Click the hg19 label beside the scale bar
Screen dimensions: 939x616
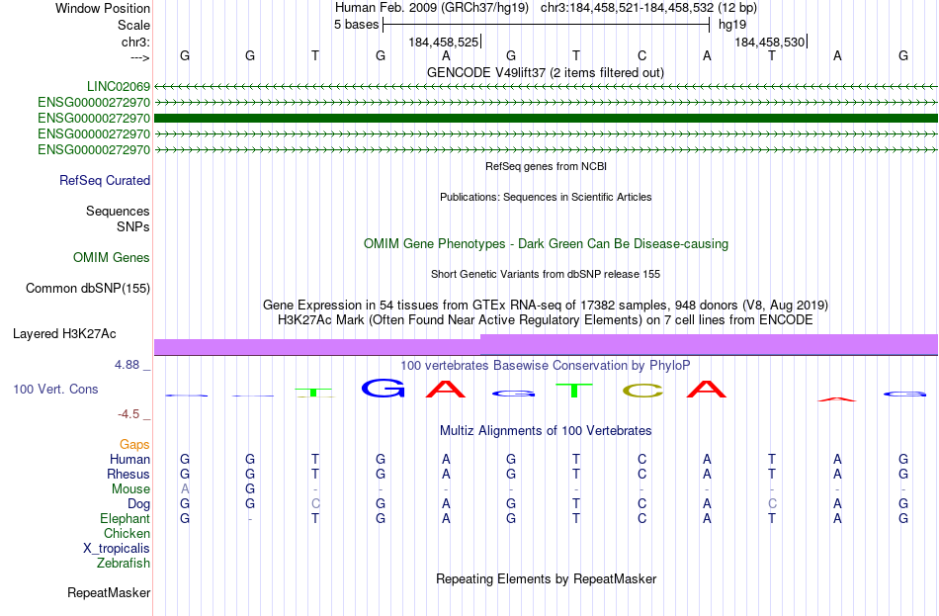[x=732, y=25]
